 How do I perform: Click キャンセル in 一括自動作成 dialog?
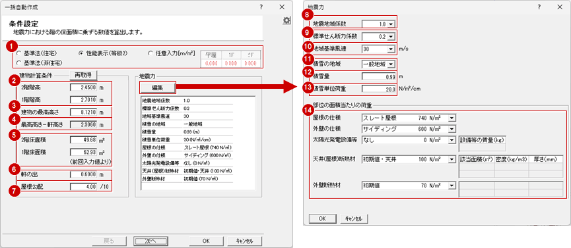245,241
